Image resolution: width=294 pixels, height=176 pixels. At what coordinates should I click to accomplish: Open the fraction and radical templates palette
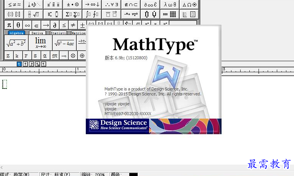[x=34, y=14]
